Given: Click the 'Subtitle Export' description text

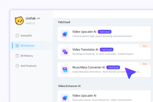Looking at the screenshot, I should [x=126, y=54].
